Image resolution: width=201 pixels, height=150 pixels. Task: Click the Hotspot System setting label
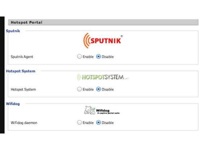[23, 89]
